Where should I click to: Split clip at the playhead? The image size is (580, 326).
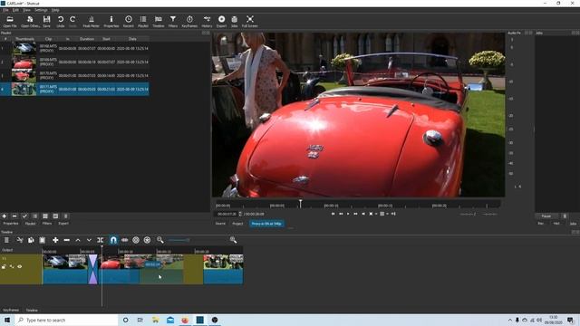[x=101, y=240]
